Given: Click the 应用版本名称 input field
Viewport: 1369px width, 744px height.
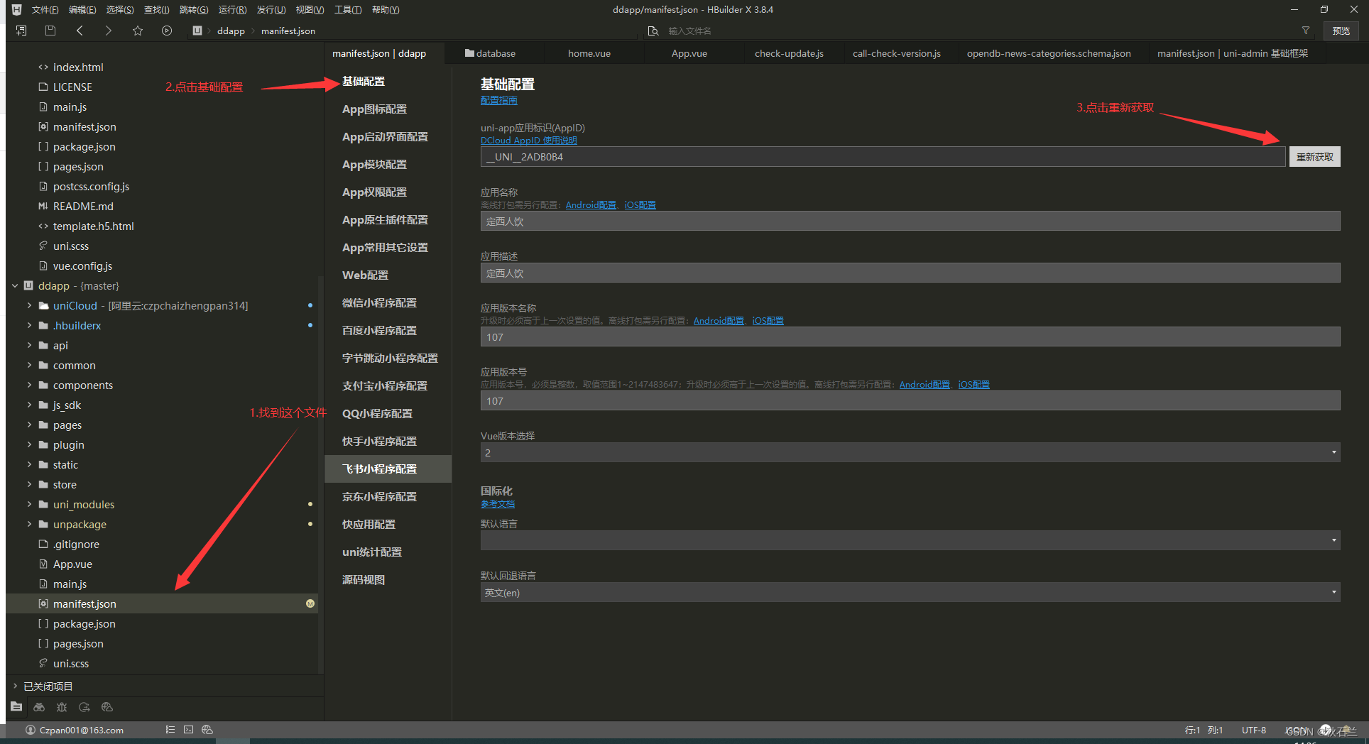Looking at the screenshot, I should pos(910,337).
